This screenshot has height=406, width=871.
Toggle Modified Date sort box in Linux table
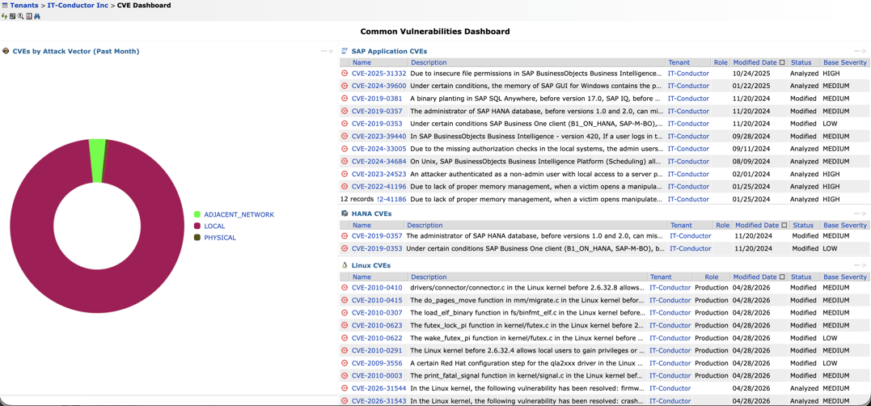[782, 277]
